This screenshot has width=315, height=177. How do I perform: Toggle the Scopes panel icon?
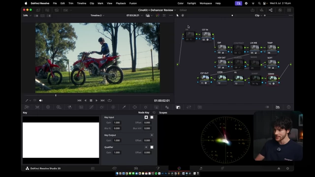coord(278,107)
